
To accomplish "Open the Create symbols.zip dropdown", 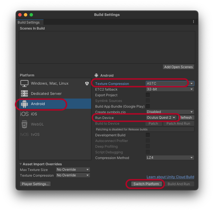I will click(170, 112).
